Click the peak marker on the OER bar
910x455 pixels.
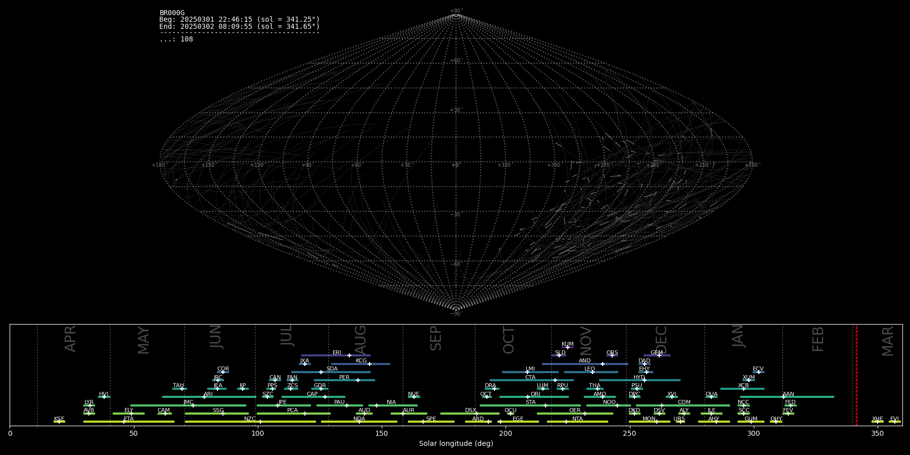coord(585,414)
